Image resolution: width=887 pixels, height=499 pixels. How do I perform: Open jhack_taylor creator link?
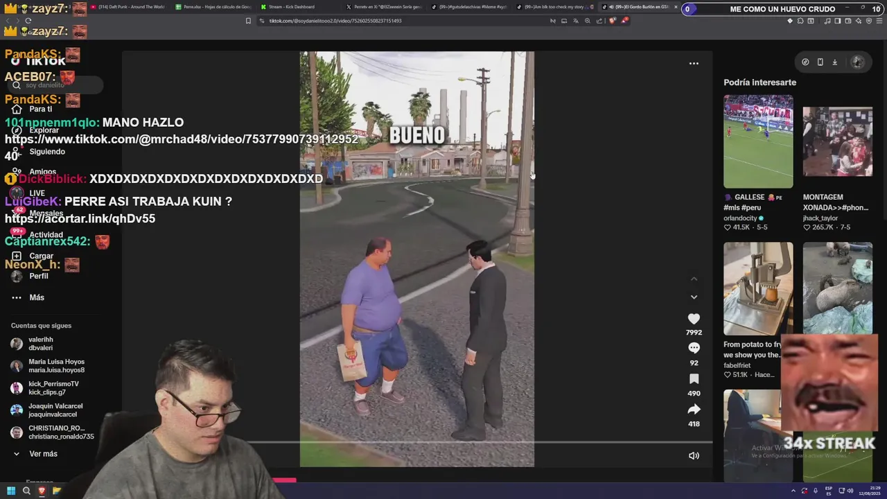(x=820, y=218)
